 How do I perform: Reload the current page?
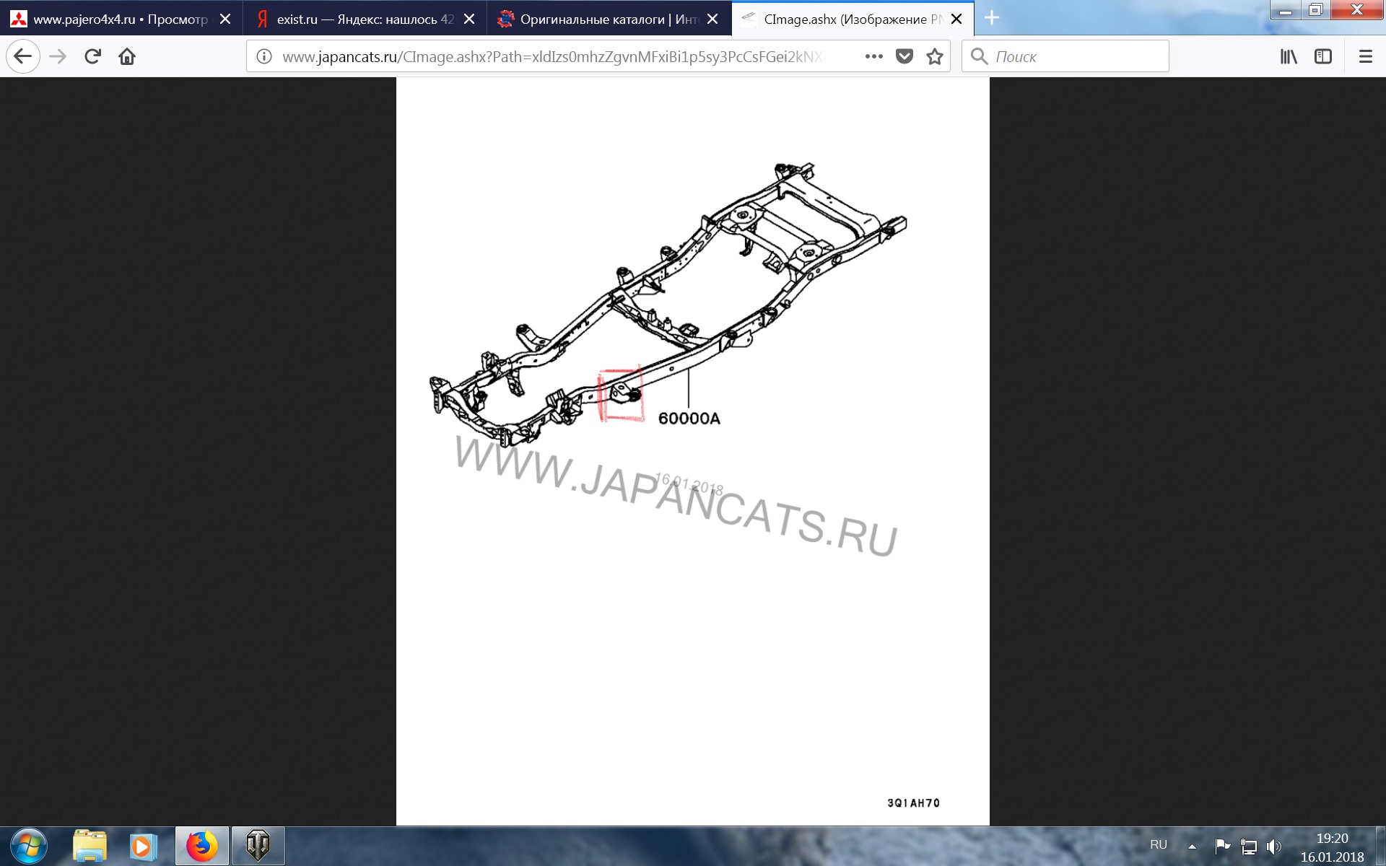tap(92, 56)
